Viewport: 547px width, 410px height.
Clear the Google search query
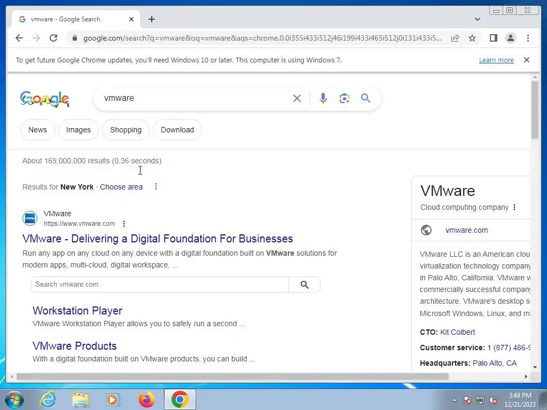[x=297, y=98]
